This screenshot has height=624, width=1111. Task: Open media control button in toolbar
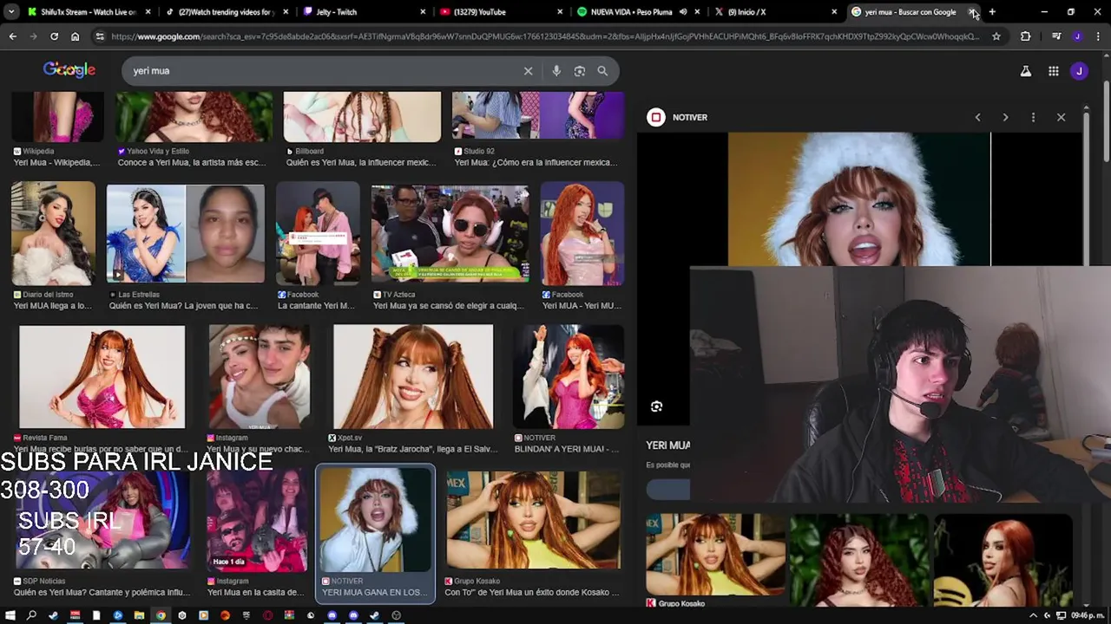[1055, 36]
